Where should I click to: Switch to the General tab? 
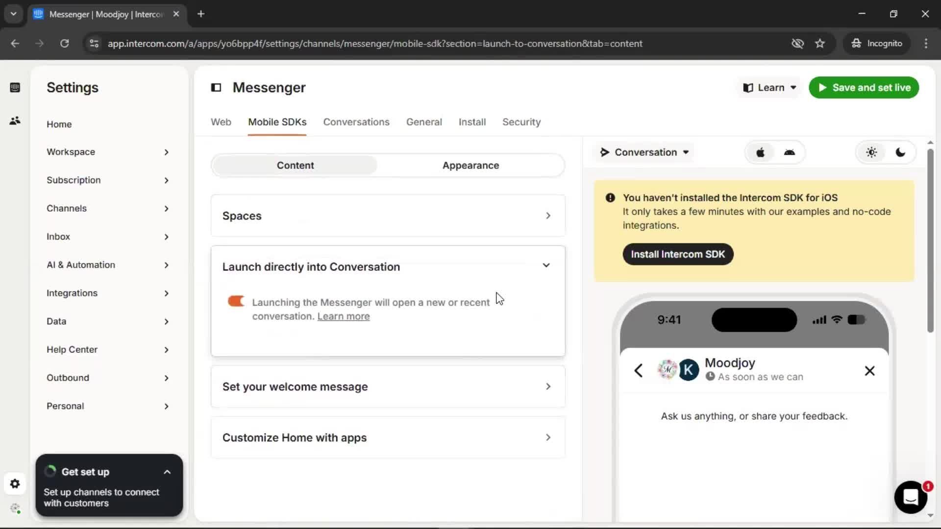(424, 122)
